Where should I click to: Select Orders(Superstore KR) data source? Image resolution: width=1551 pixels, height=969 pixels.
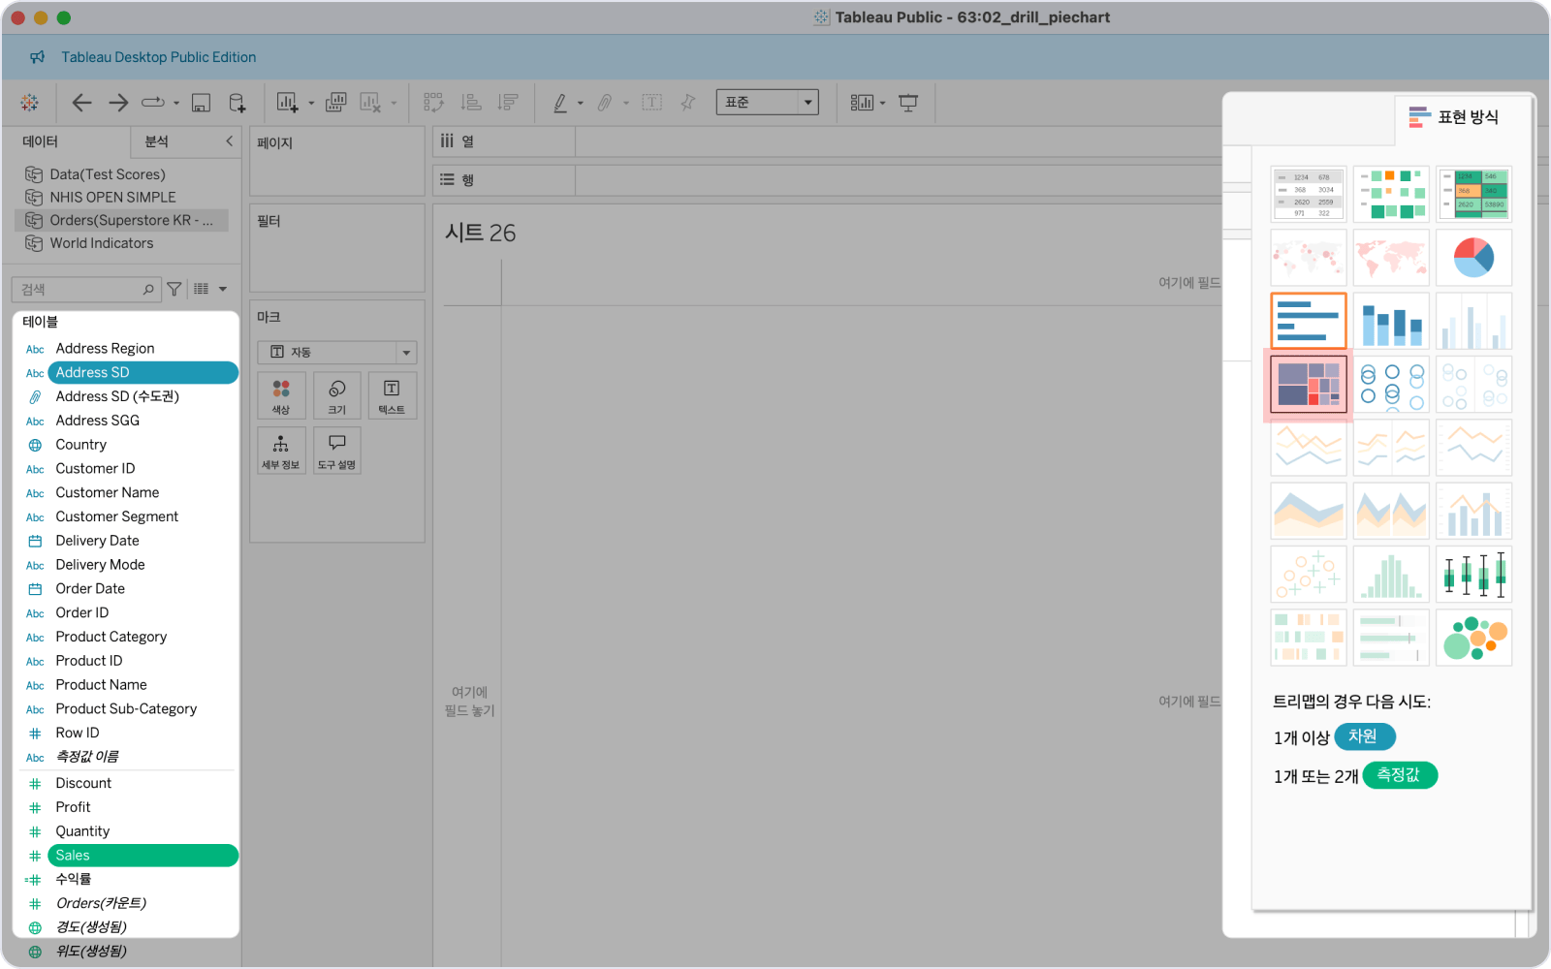pyautogui.click(x=123, y=220)
